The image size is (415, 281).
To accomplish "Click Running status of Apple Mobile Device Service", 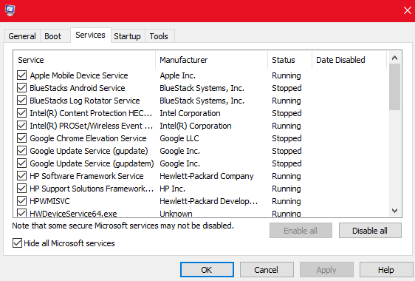I will point(286,75).
